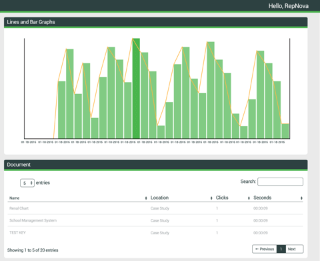Click the Lines and Bar Graphs panel header
Viewport: 320px width, 261px height.
[x=155, y=22]
